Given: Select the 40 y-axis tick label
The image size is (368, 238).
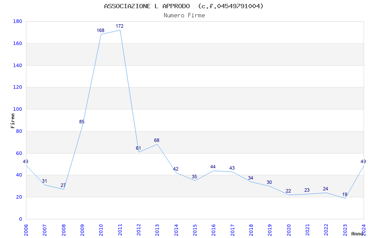Looking at the screenshot, I should click(x=19, y=175).
